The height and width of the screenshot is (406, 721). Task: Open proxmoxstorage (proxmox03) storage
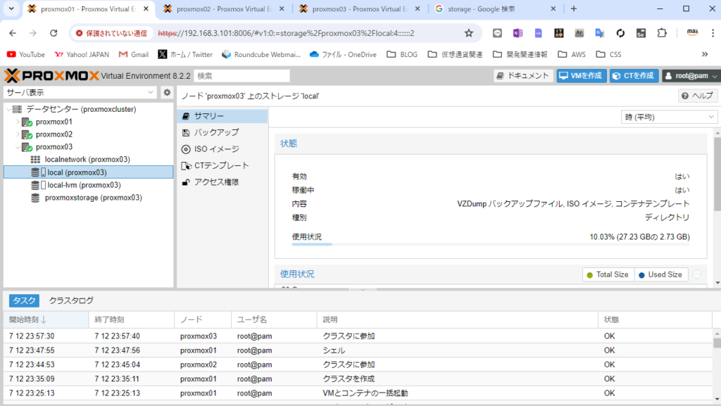click(x=93, y=198)
